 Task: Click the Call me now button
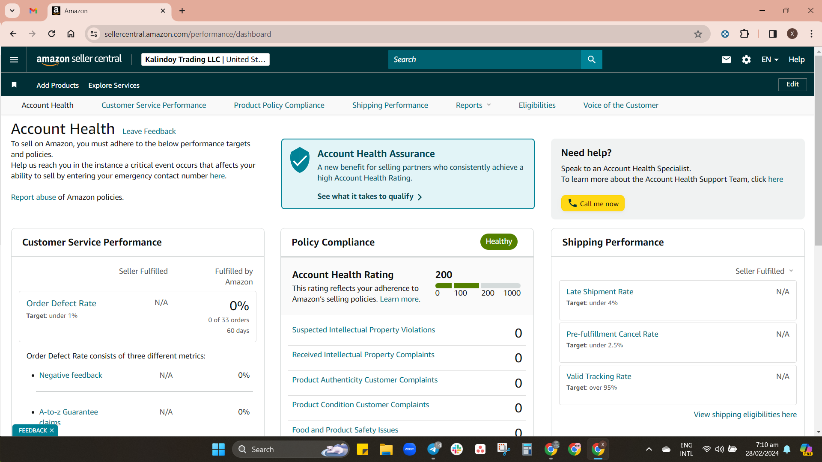tap(593, 204)
